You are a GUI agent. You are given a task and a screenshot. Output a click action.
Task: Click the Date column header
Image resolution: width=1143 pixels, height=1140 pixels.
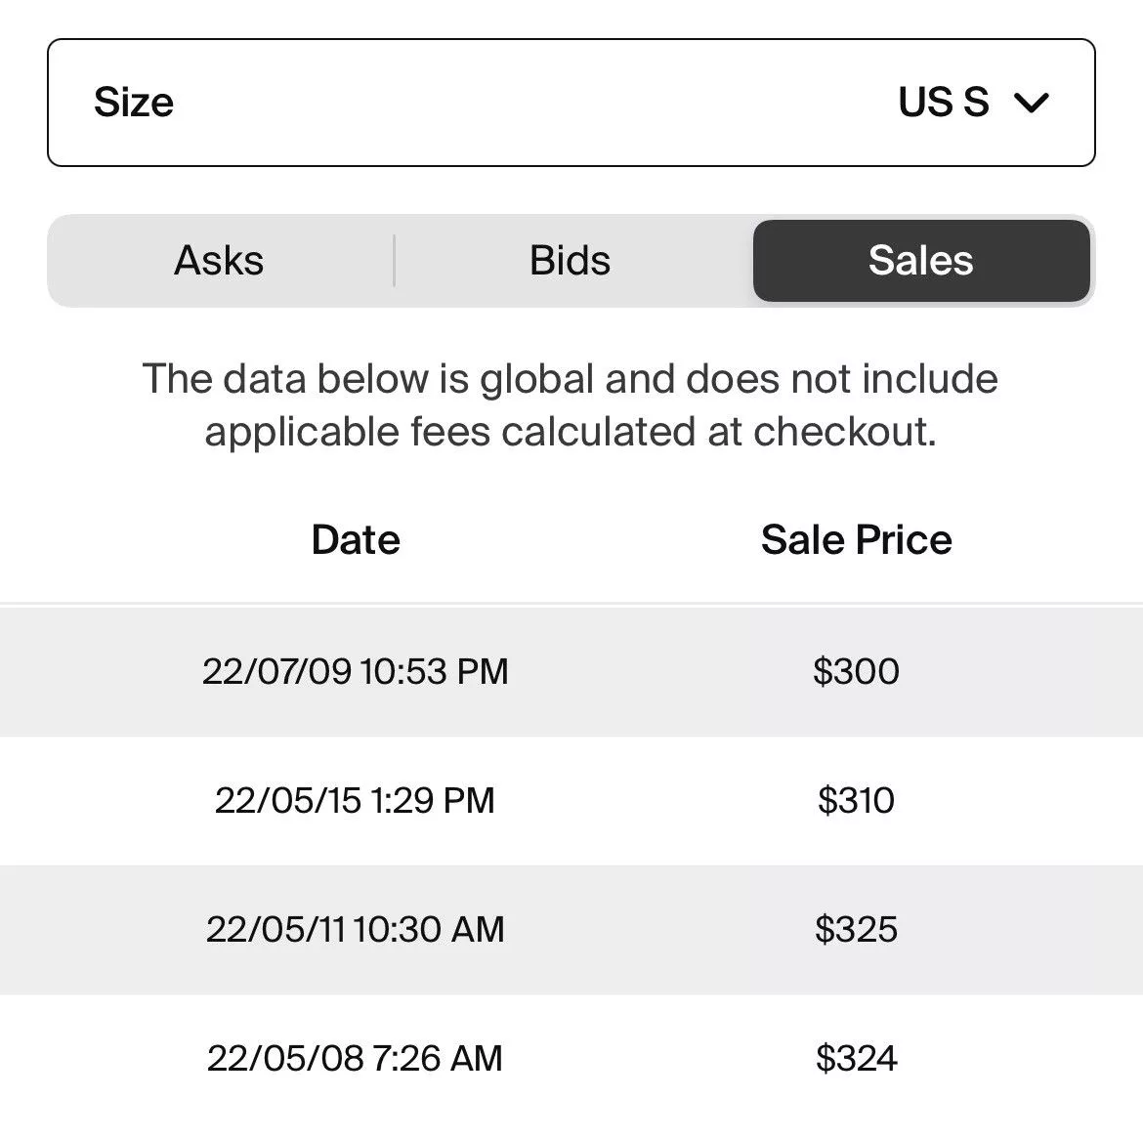356,539
